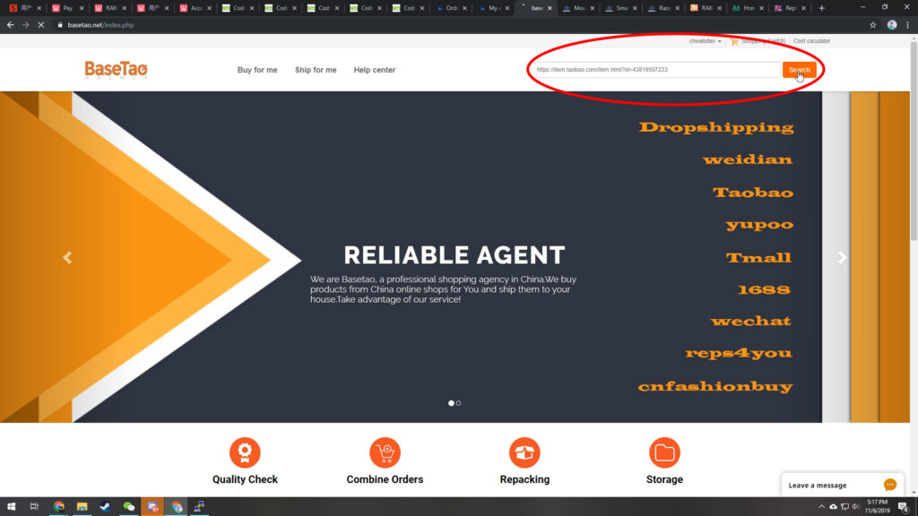The width and height of the screenshot is (918, 516).
Task: Click the reps4you text in banner
Action: pos(739,353)
